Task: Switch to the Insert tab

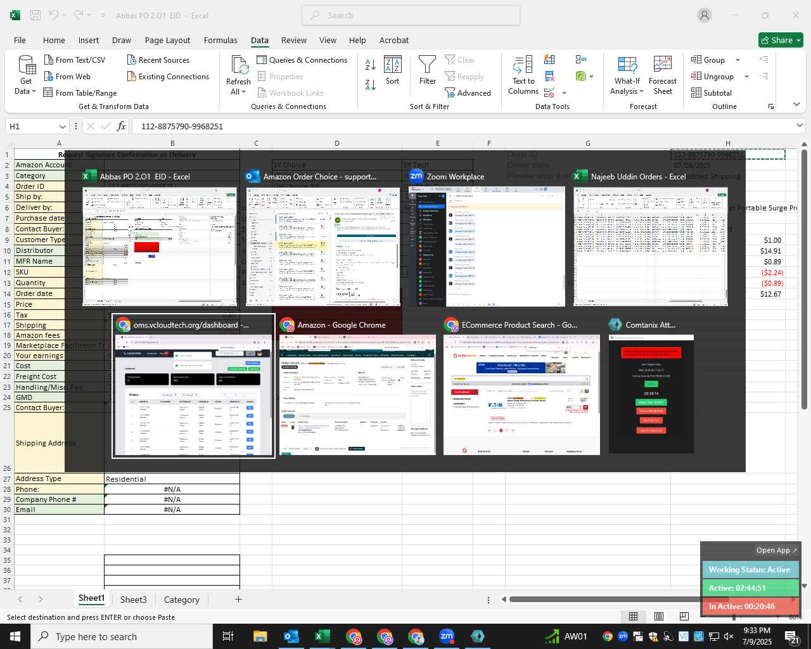Action: pos(89,40)
